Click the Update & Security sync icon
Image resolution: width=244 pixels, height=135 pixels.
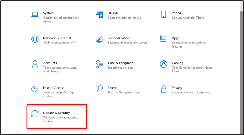point(35,114)
